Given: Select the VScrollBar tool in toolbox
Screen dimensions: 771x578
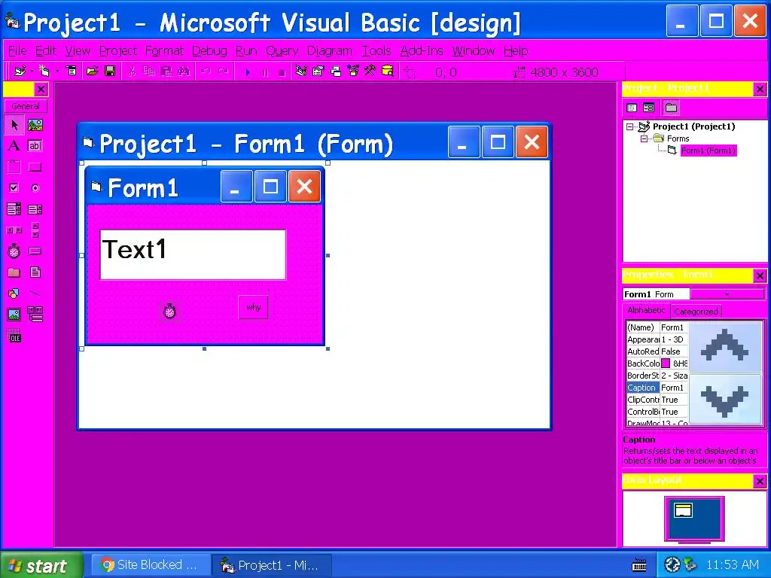Looking at the screenshot, I should pos(35,230).
